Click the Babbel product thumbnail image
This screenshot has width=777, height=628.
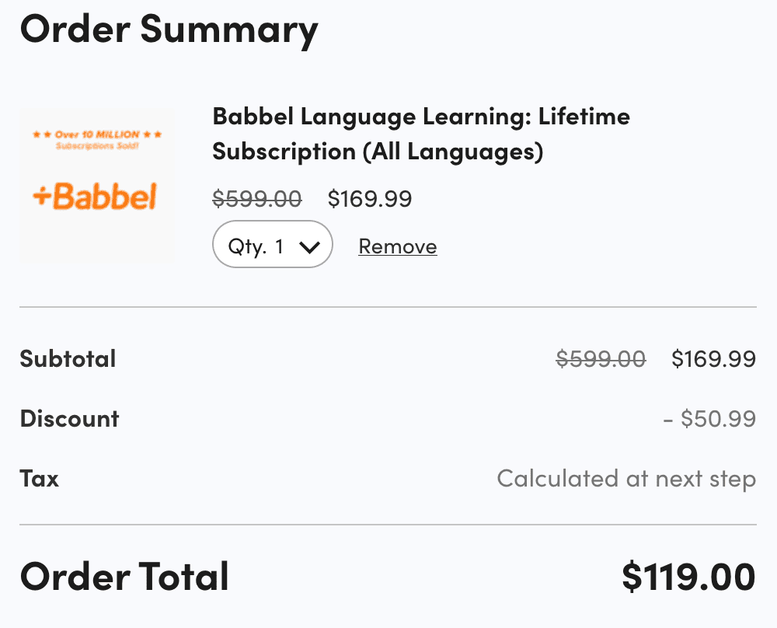[x=96, y=187]
